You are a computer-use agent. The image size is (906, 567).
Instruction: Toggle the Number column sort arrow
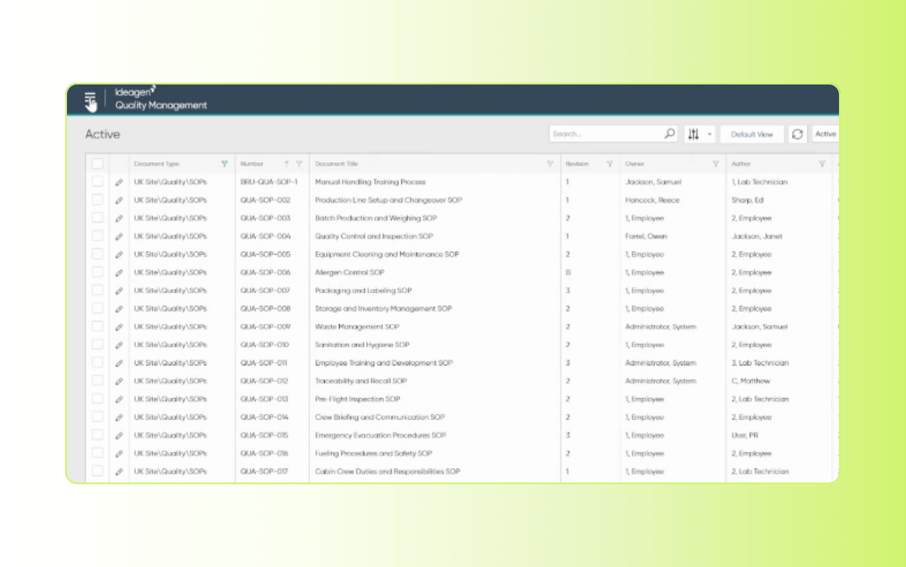click(287, 164)
